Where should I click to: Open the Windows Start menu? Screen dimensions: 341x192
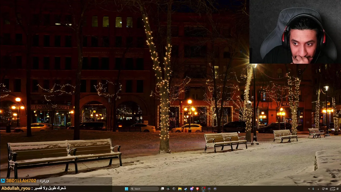coord(126,189)
